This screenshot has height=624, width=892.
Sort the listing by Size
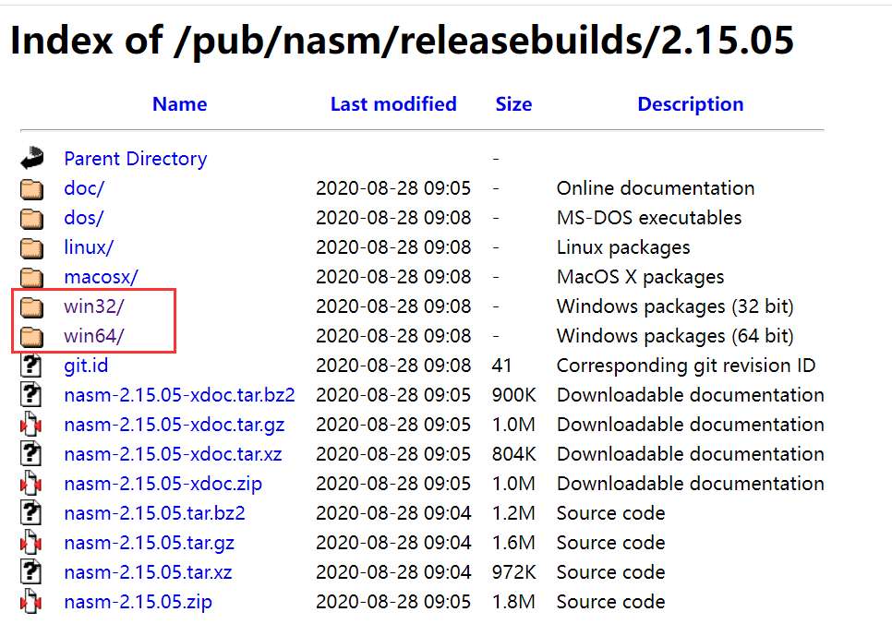(x=513, y=104)
